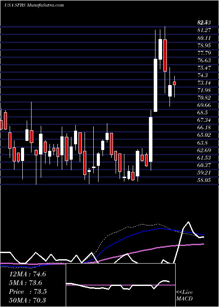Click the 5MA : 73.6 readout
Image resolution: width=219 pixels, height=307 pixels.
pos(25,283)
